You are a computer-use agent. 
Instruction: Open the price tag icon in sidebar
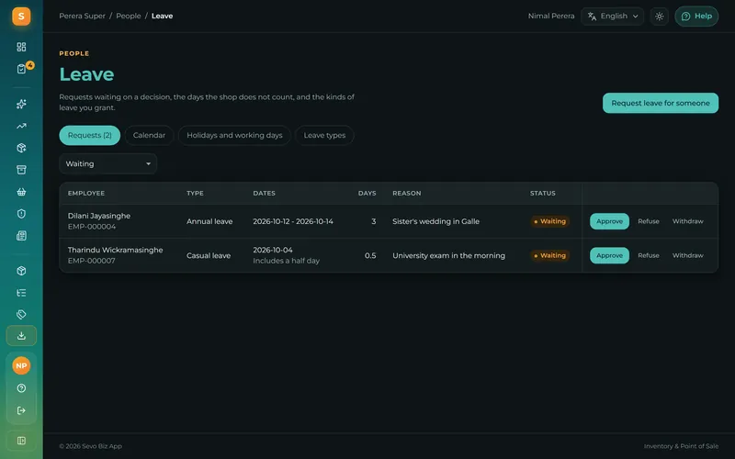(x=21, y=314)
